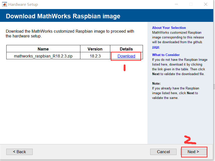Open the Download link for the Raspbian image
215x161 pixels.
point(126,56)
